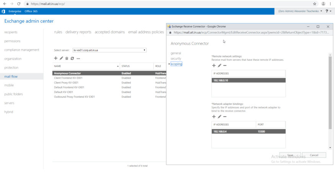Click the browser back arrow

tap(5, 4)
